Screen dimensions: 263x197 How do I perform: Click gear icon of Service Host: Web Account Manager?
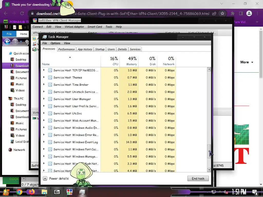coord(50,121)
